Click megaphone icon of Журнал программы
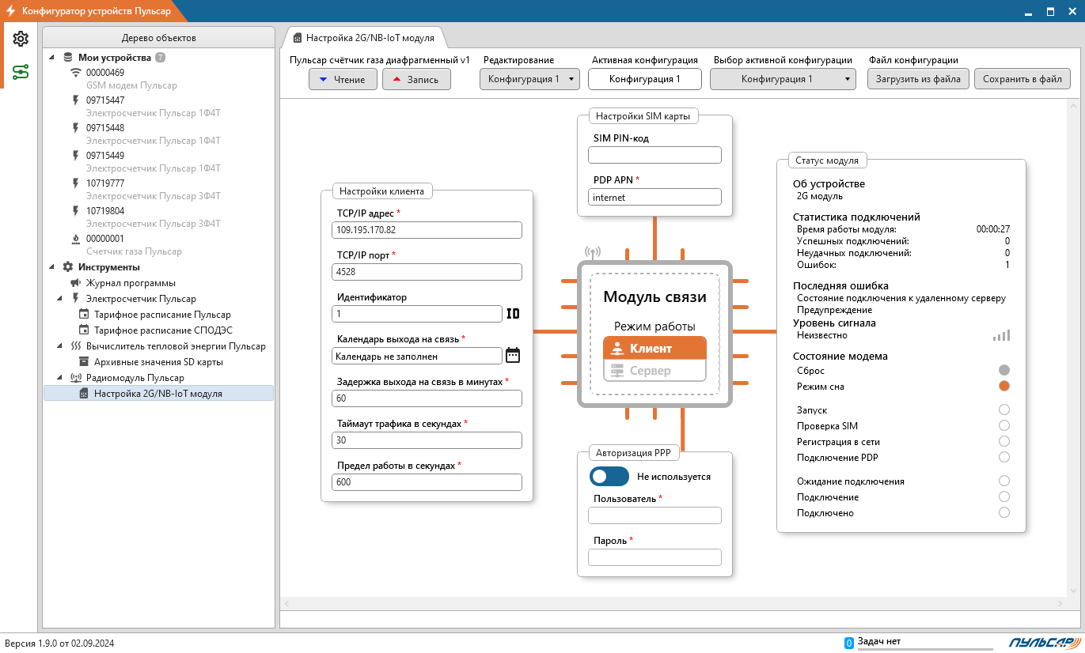The width and height of the screenshot is (1085, 653). click(76, 283)
